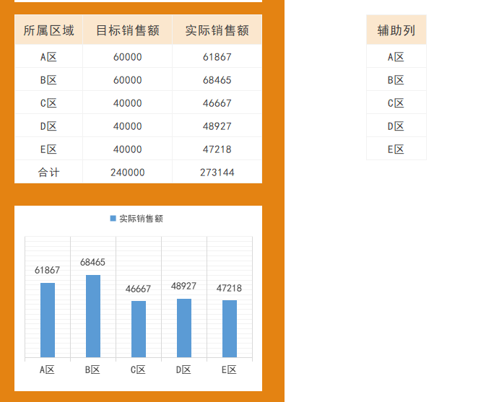
Task: Select the total target 240000 cell
Action: (x=127, y=172)
